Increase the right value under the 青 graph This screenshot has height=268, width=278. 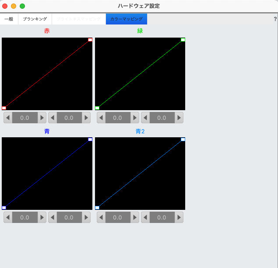tap(86, 217)
